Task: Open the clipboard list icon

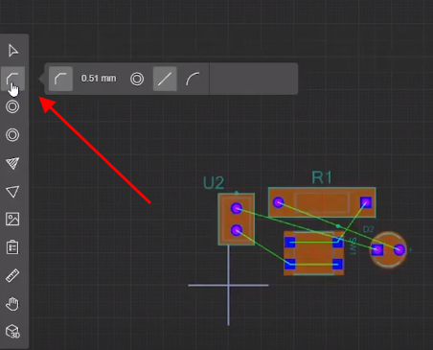Action: pos(12,247)
